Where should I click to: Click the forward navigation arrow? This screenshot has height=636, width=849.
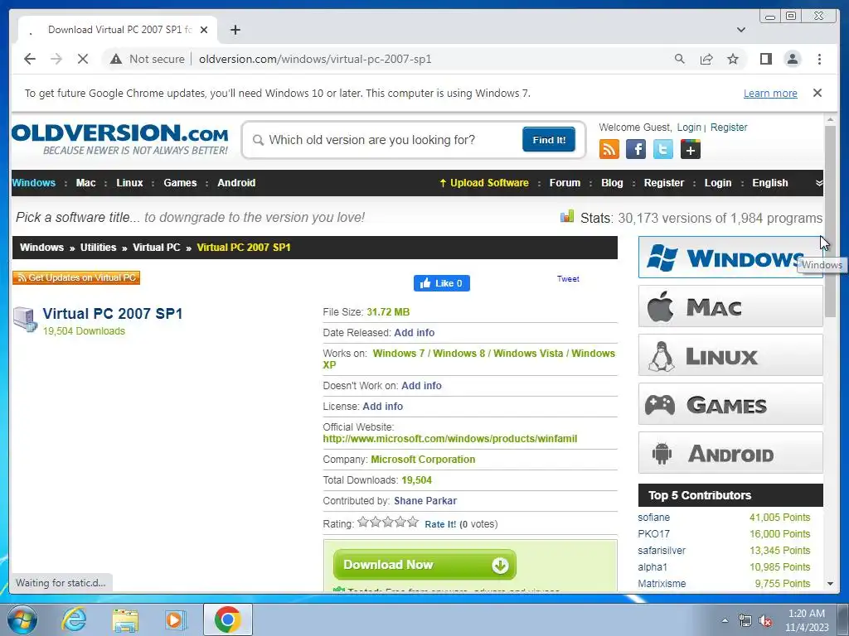(x=56, y=59)
